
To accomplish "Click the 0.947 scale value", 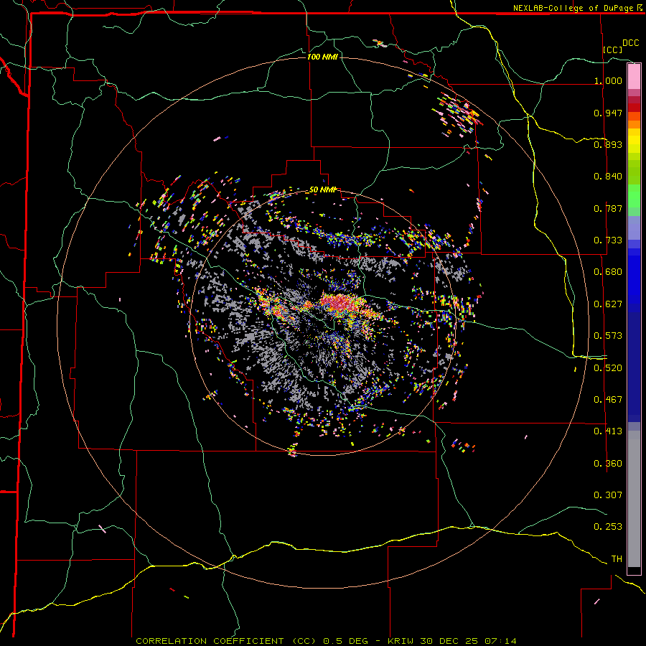I will pos(608,113).
